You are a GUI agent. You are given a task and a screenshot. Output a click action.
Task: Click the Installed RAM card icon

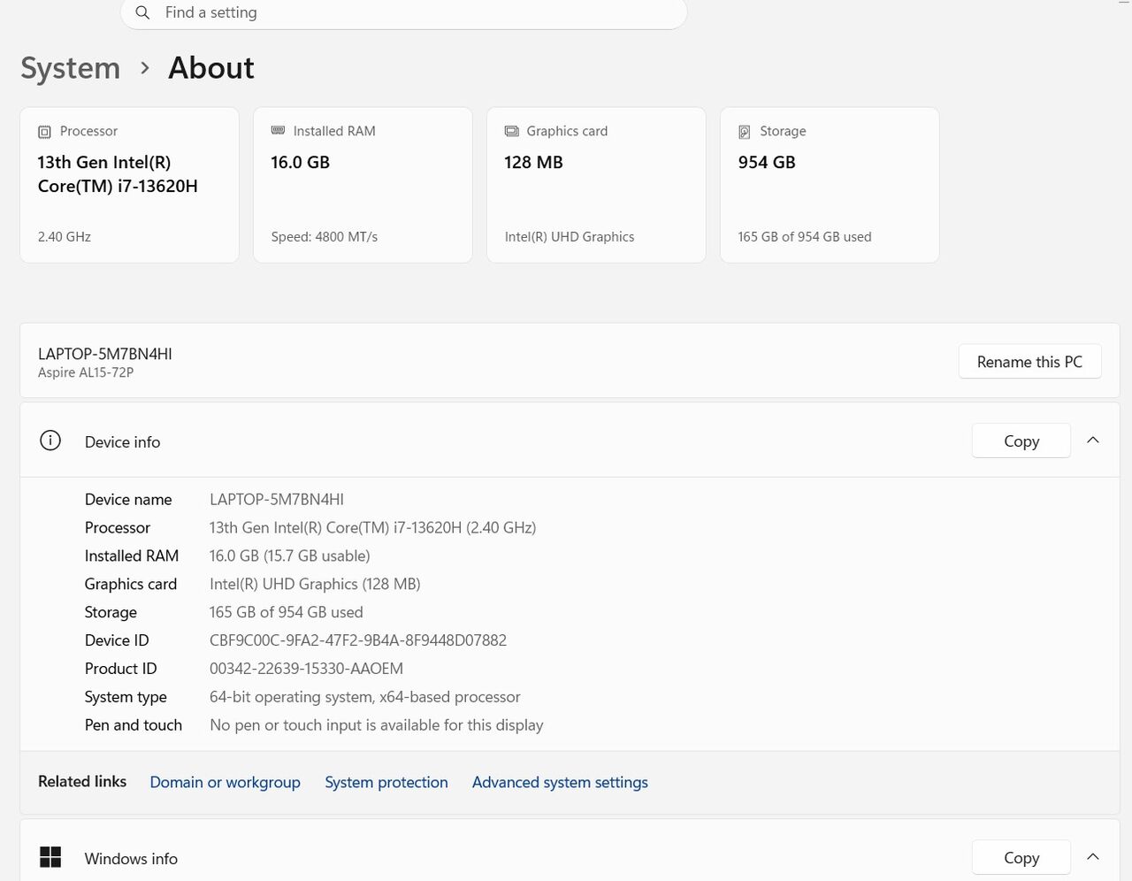(278, 131)
